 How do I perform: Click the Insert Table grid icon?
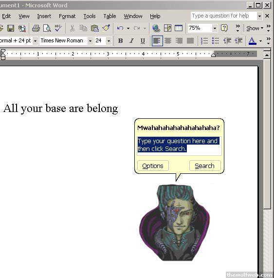tap(179, 28)
